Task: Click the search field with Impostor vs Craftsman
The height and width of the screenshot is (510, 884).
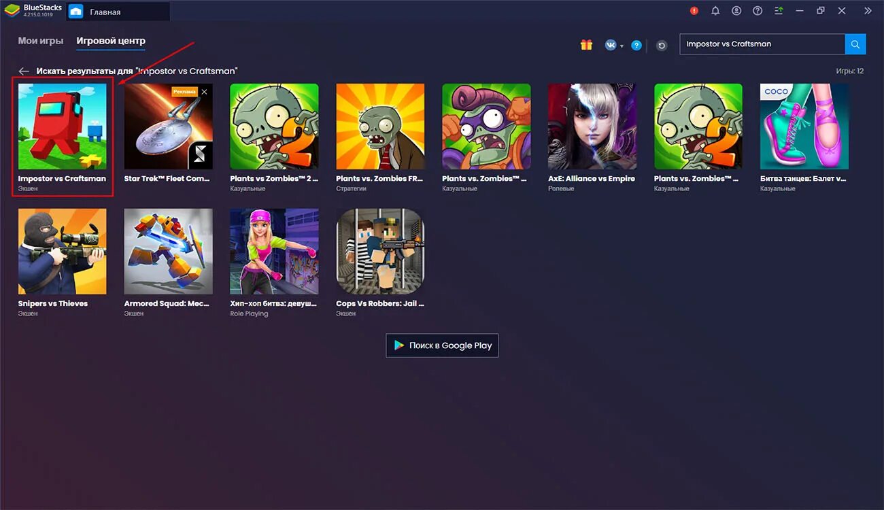Action: pos(762,44)
